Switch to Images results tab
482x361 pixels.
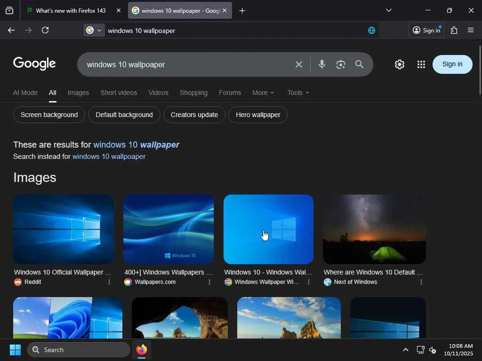tap(79, 93)
